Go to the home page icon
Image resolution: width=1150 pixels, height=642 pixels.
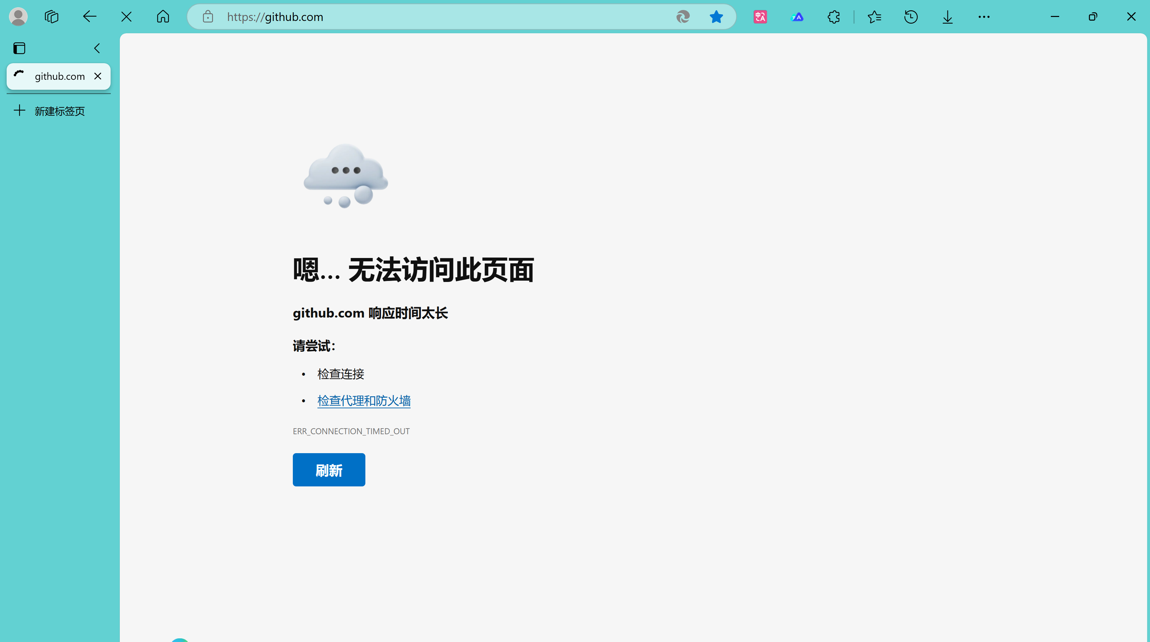pyautogui.click(x=163, y=17)
